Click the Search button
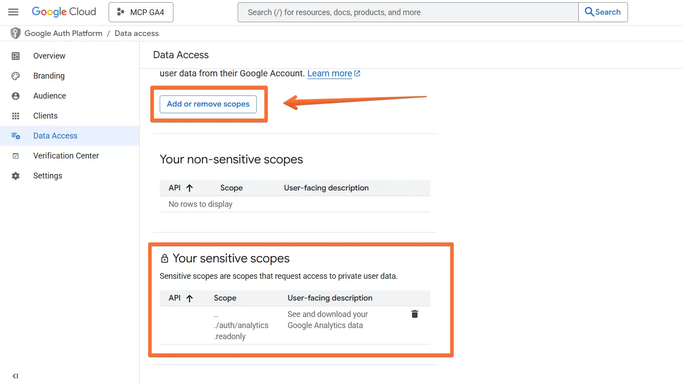Image resolution: width=683 pixels, height=384 pixels. pos(603,12)
